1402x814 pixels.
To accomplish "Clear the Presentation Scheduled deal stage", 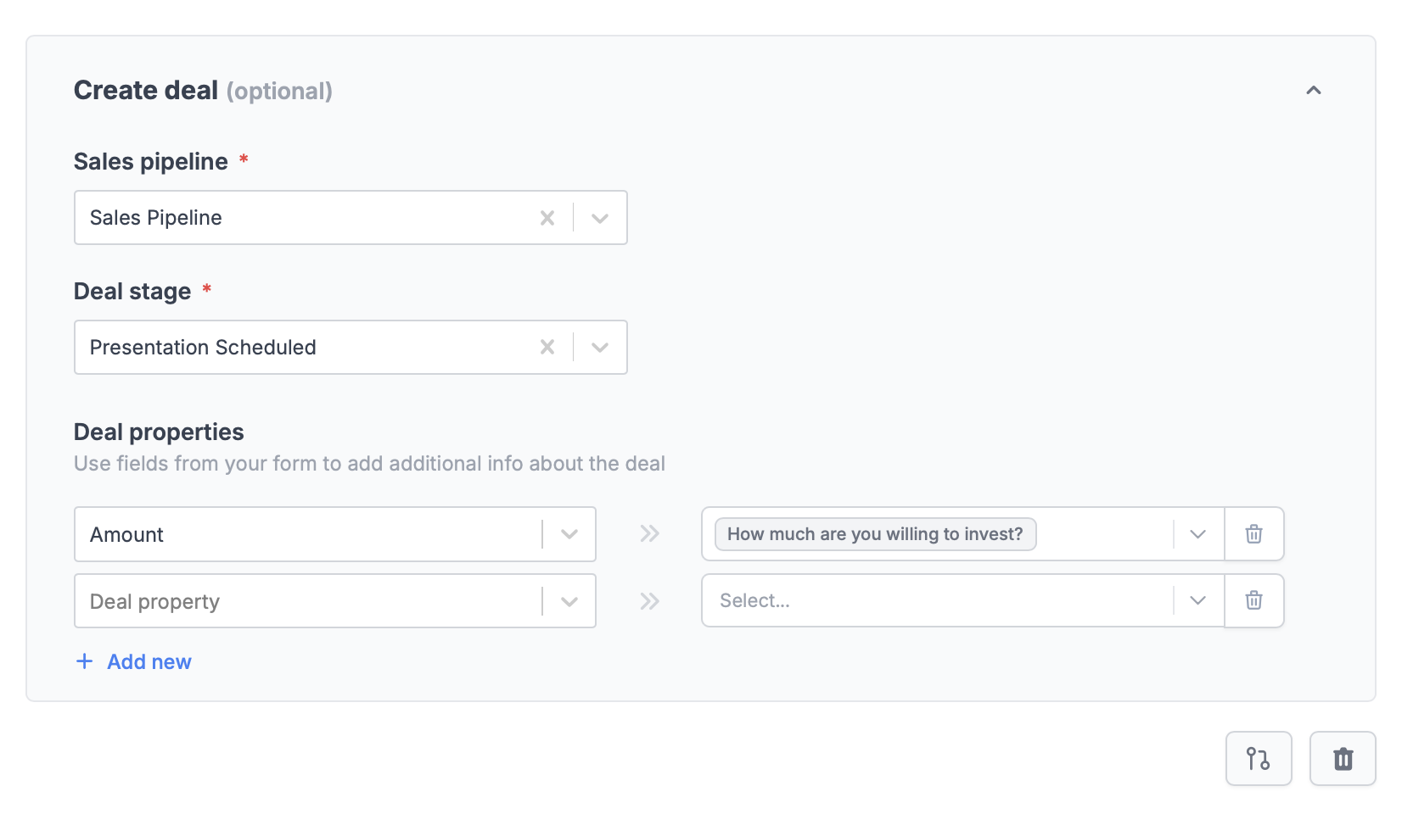I will [547, 347].
